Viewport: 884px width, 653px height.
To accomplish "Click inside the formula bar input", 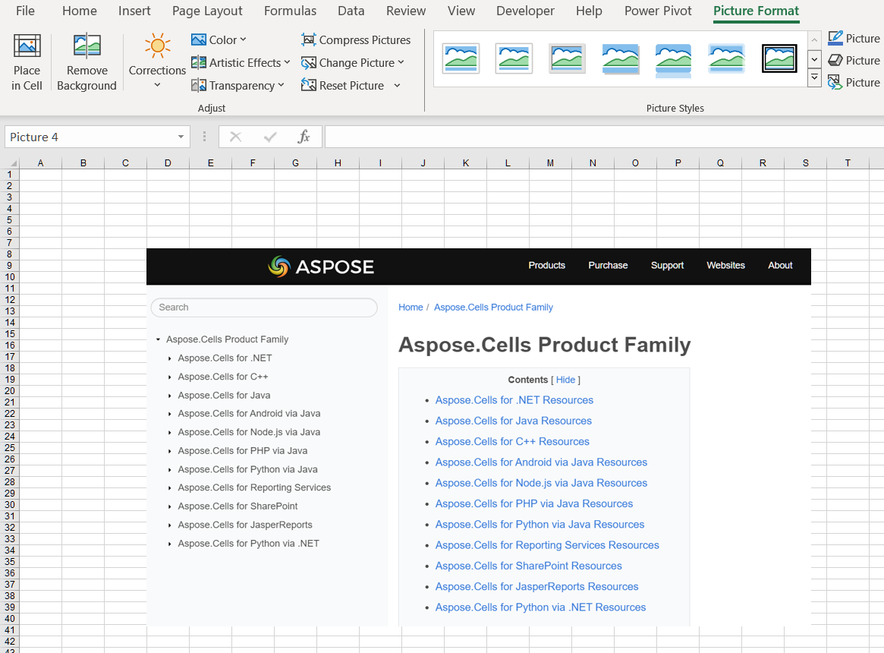I will coord(599,137).
